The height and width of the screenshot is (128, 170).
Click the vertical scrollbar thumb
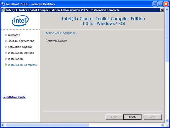tap(167, 37)
